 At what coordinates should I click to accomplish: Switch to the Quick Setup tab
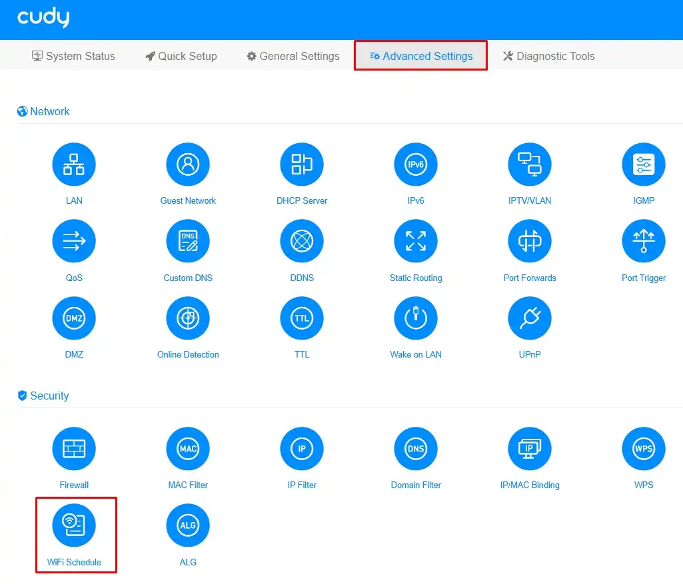point(181,56)
